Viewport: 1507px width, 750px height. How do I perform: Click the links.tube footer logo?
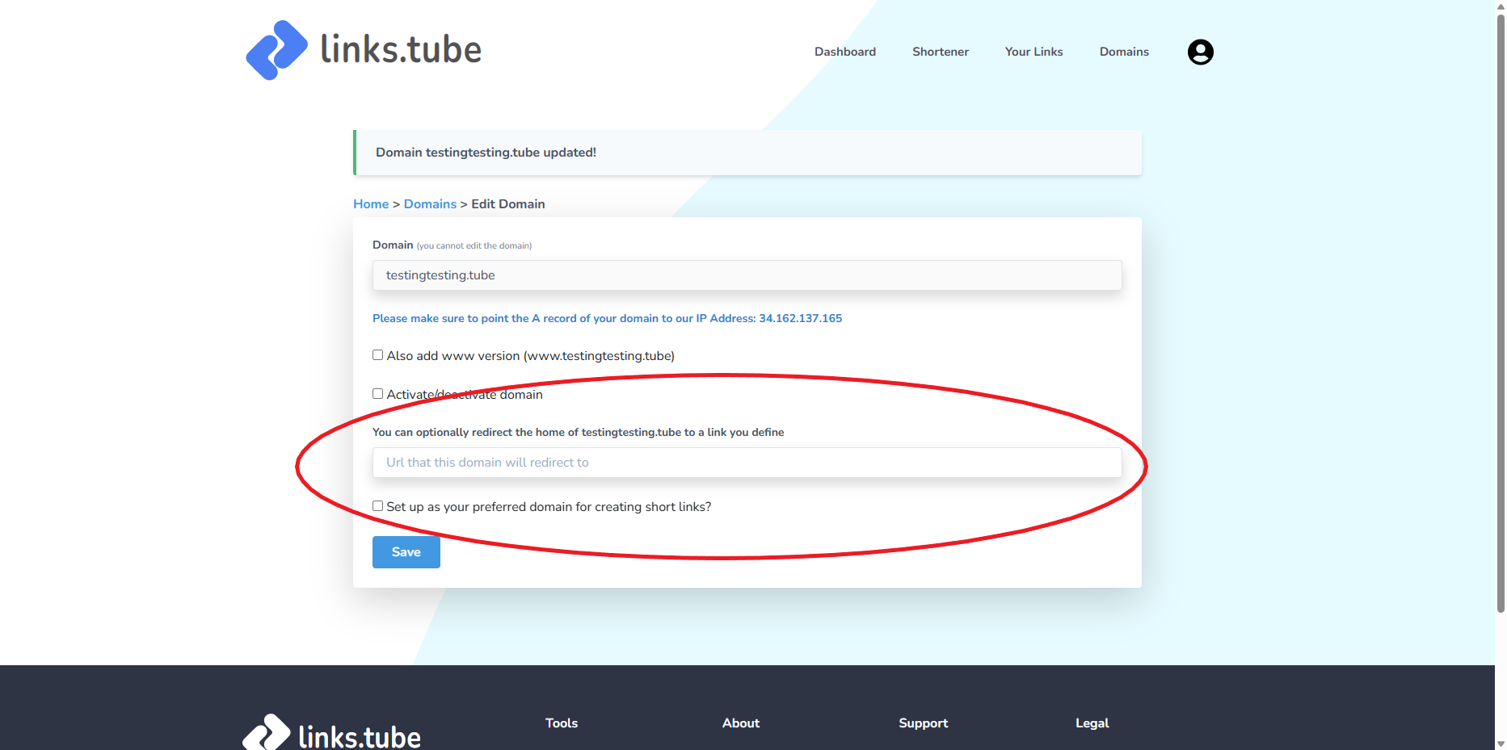(331, 733)
